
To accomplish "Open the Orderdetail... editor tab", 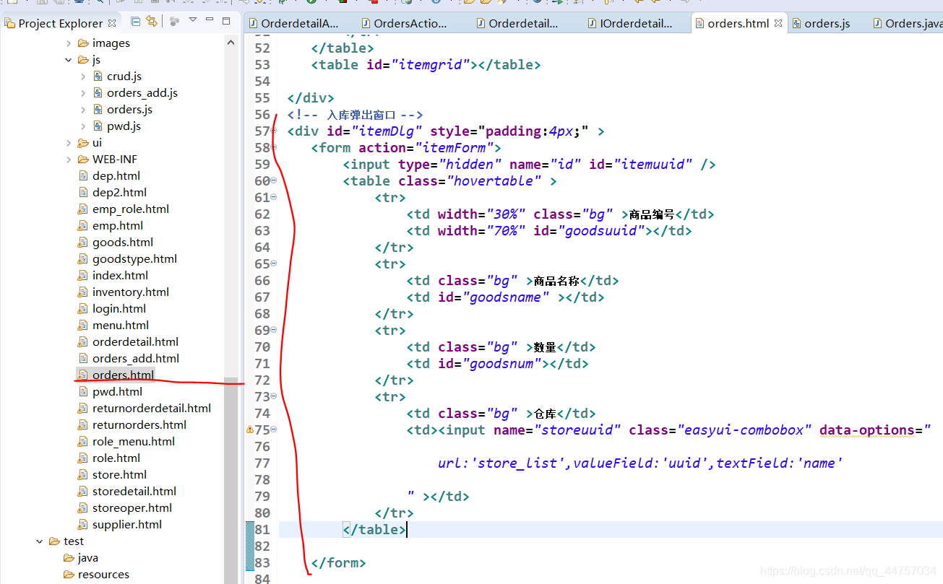I will click(518, 23).
